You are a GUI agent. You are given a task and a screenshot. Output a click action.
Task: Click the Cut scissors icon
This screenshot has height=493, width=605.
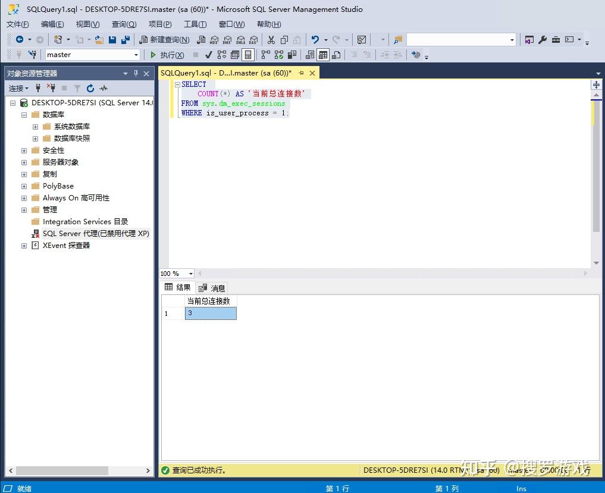pos(271,39)
